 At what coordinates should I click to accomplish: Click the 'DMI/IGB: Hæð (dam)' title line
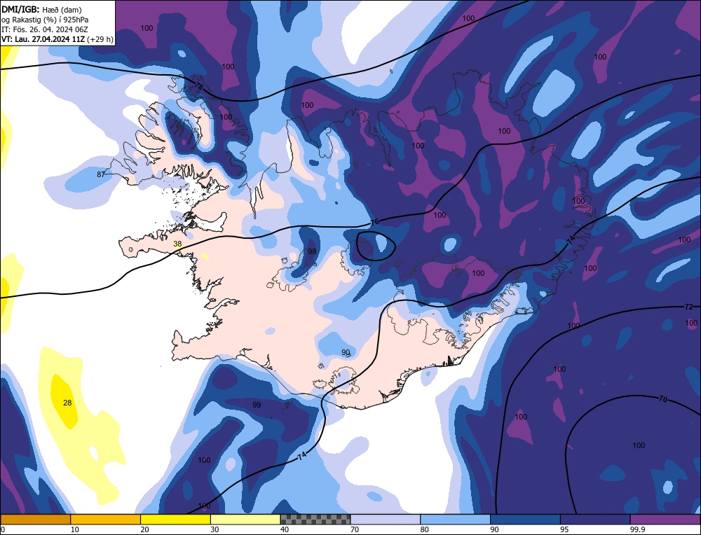[x=41, y=10]
